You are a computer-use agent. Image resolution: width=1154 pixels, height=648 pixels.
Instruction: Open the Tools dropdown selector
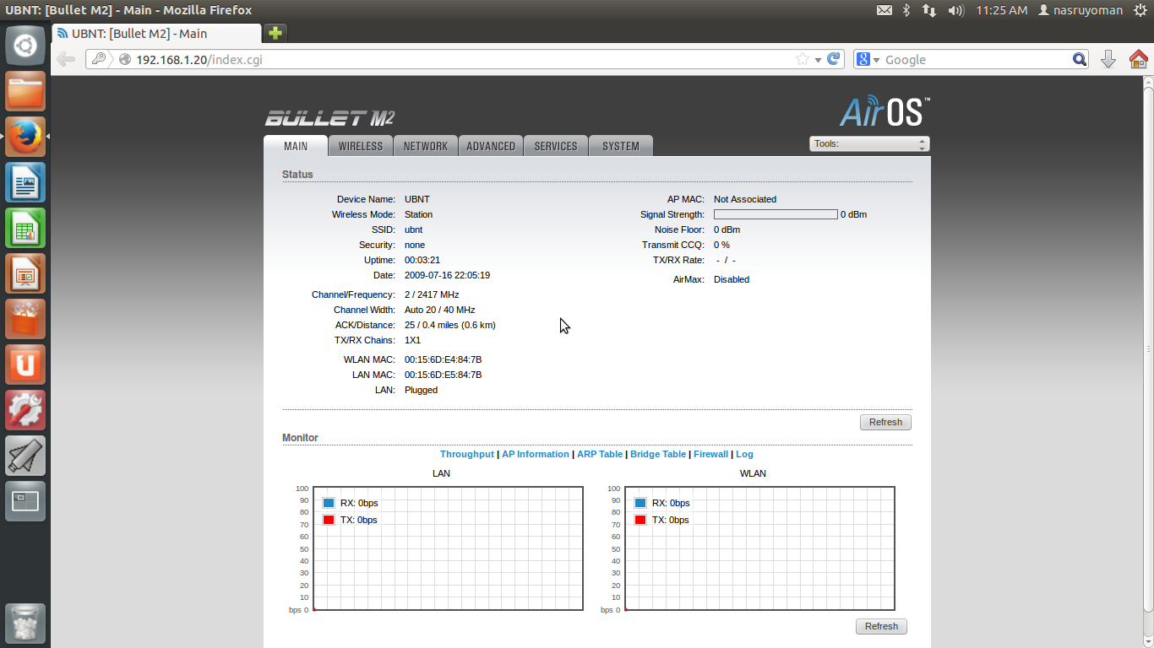tap(869, 144)
